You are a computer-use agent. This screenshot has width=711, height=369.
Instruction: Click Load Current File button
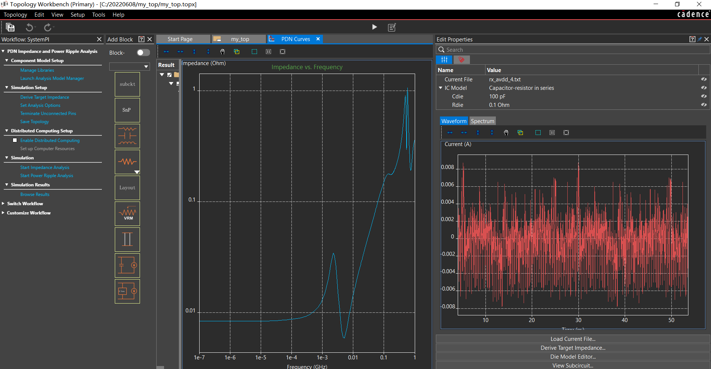click(x=573, y=339)
